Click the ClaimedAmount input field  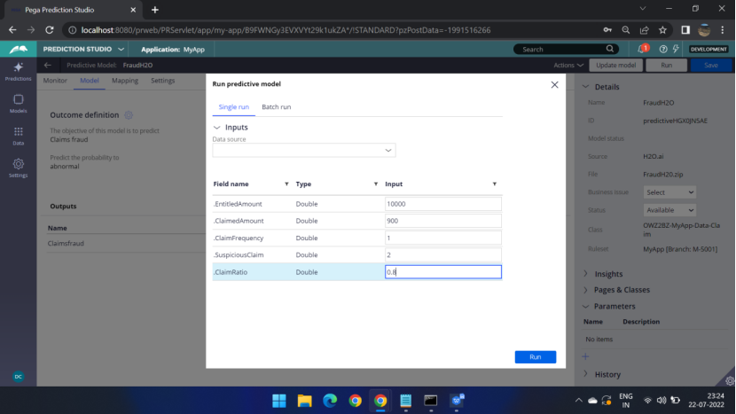442,221
